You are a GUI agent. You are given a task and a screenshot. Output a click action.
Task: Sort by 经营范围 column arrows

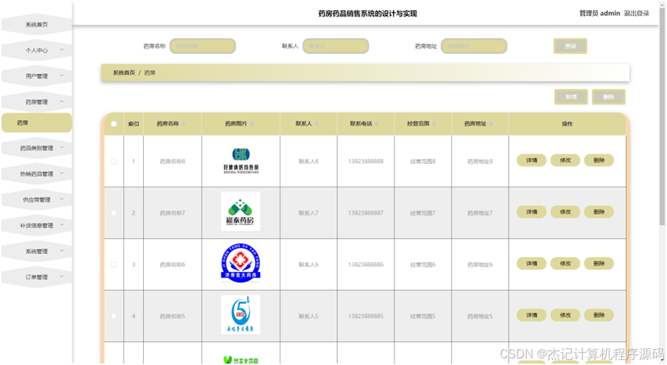[434, 123]
